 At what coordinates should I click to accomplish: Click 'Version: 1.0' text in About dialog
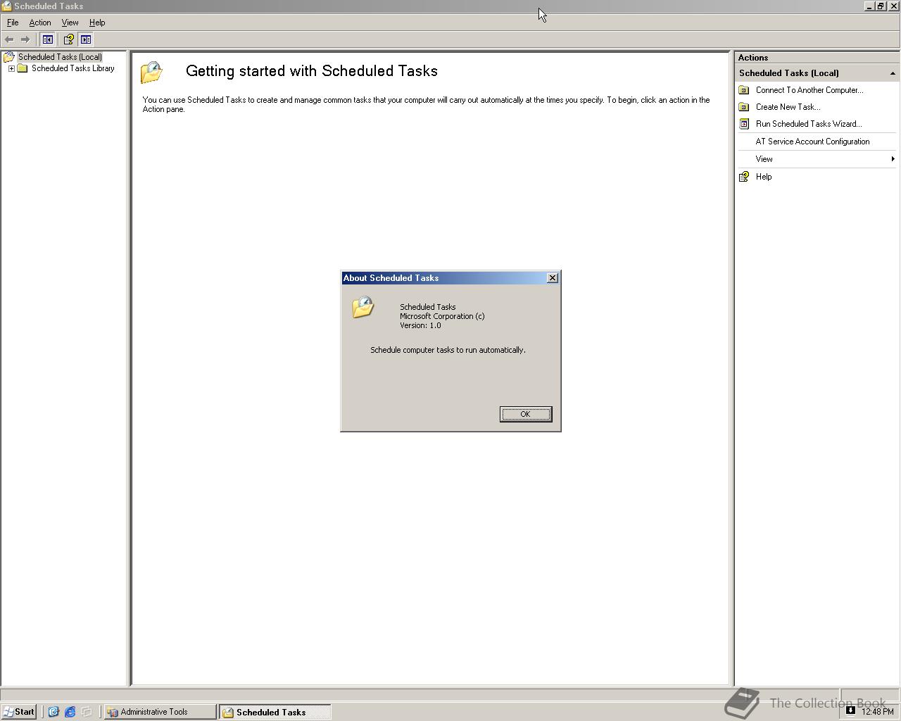pyautogui.click(x=420, y=325)
